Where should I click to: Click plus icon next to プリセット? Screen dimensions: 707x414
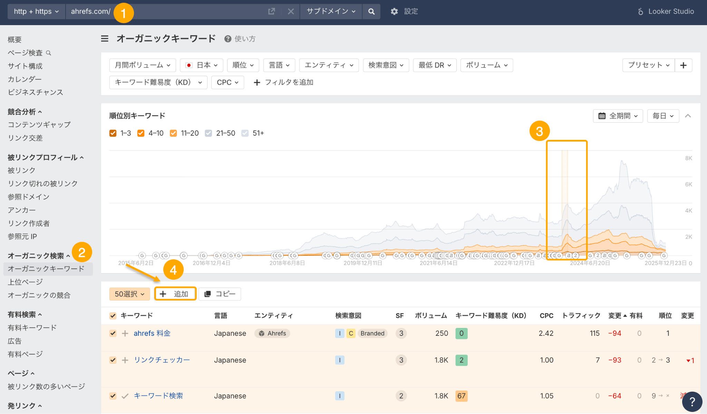click(x=683, y=65)
